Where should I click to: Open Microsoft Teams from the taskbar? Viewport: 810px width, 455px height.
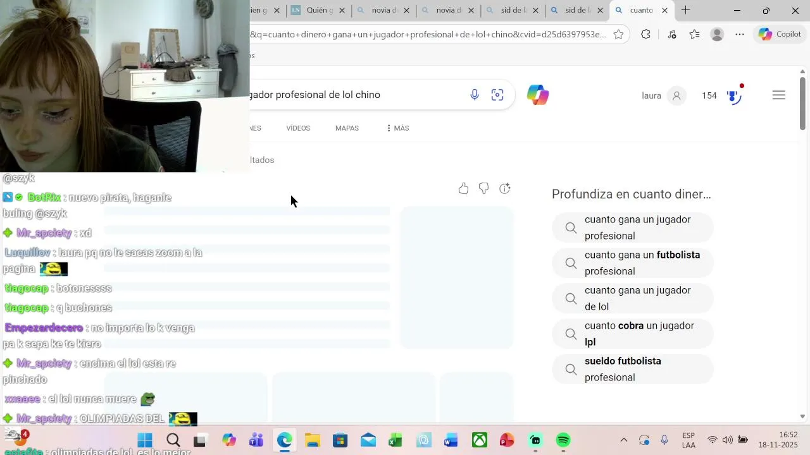pyautogui.click(x=256, y=440)
